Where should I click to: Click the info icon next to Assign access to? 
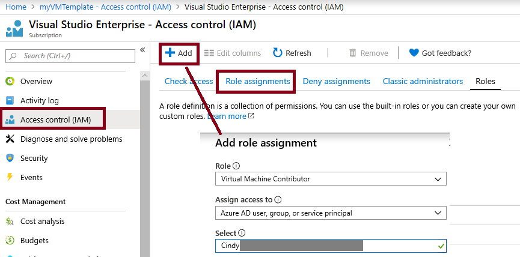(x=278, y=200)
